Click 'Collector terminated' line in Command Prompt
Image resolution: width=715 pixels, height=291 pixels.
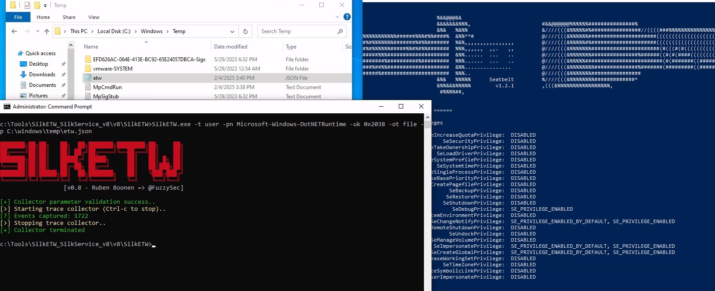point(42,230)
